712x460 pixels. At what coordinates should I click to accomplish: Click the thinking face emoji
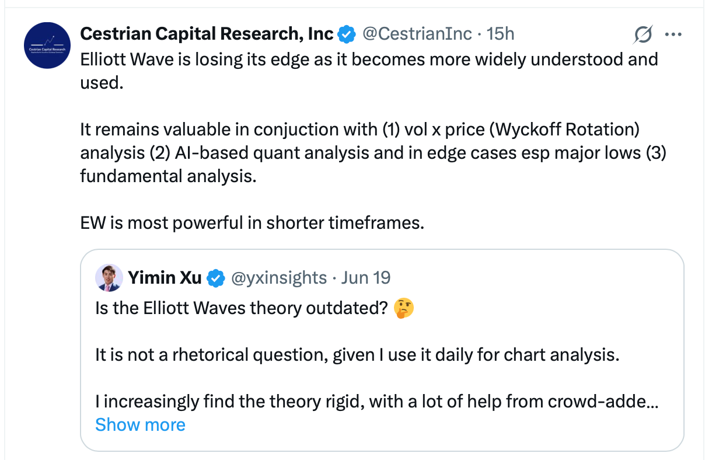pos(404,308)
